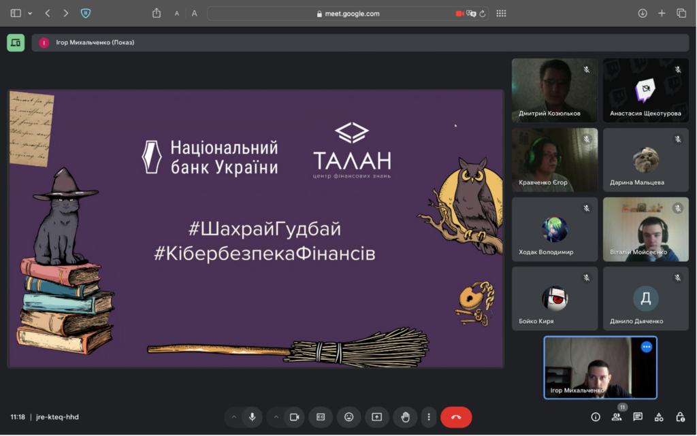The image size is (697, 436).
Task: Go back to the previous page
Action: (48, 14)
